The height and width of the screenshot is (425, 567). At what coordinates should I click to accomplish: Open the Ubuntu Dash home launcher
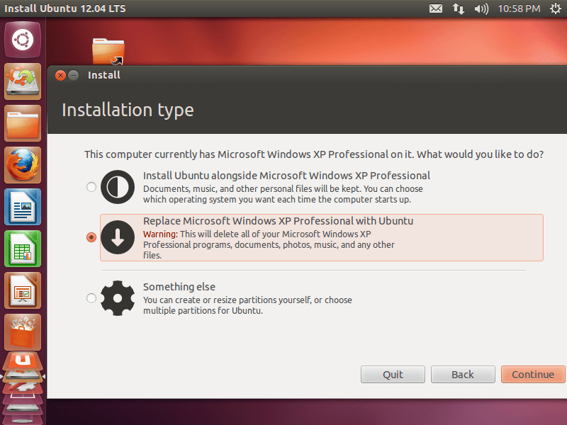(x=23, y=40)
